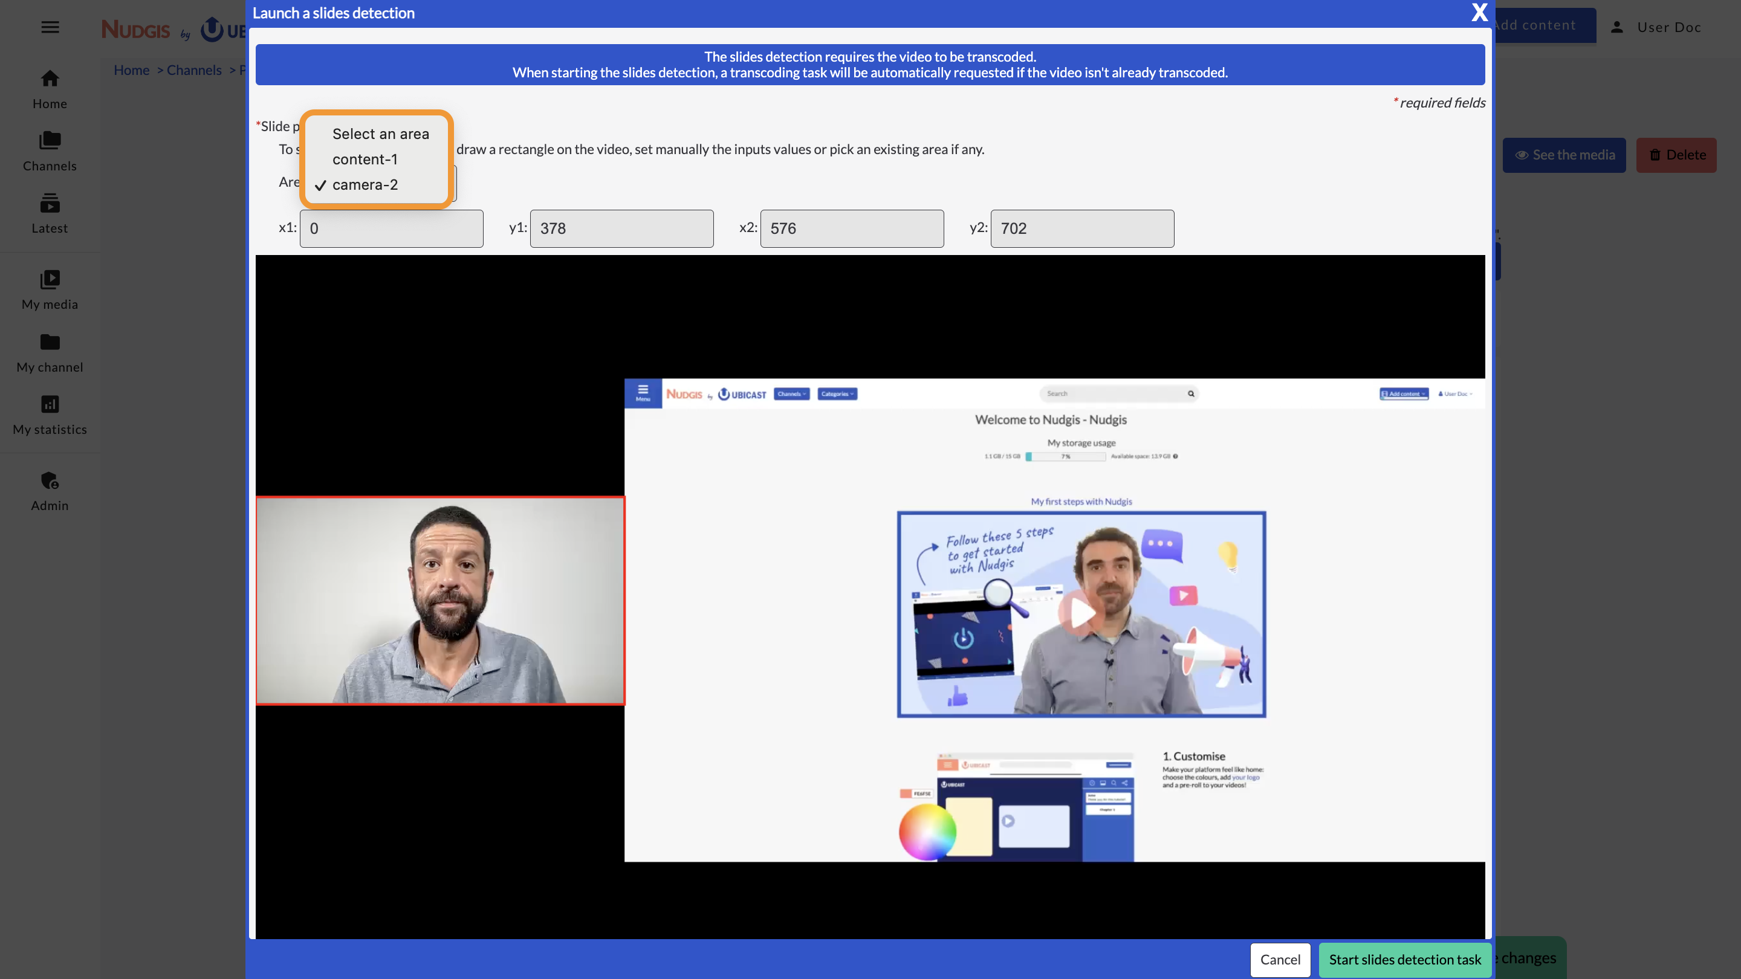Click the 'required fields' note
Screen dimensions: 1741x979
point(1439,103)
